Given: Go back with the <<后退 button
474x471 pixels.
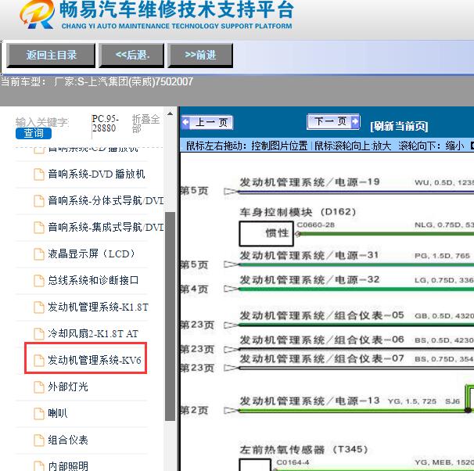Looking at the screenshot, I should click(x=131, y=56).
